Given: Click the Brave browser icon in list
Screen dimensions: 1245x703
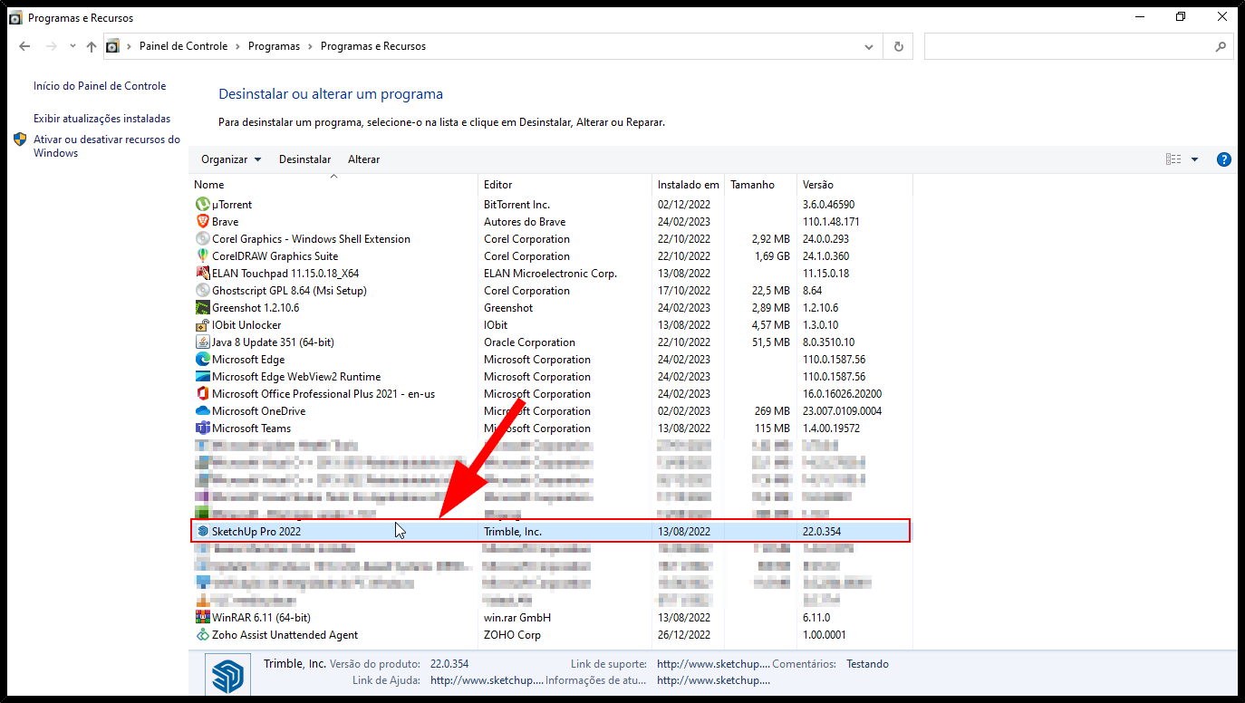Looking at the screenshot, I should coord(203,222).
